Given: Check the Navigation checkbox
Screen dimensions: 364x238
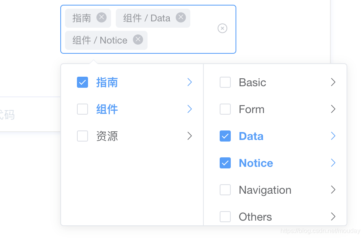Looking at the screenshot, I should click(x=225, y=190).
